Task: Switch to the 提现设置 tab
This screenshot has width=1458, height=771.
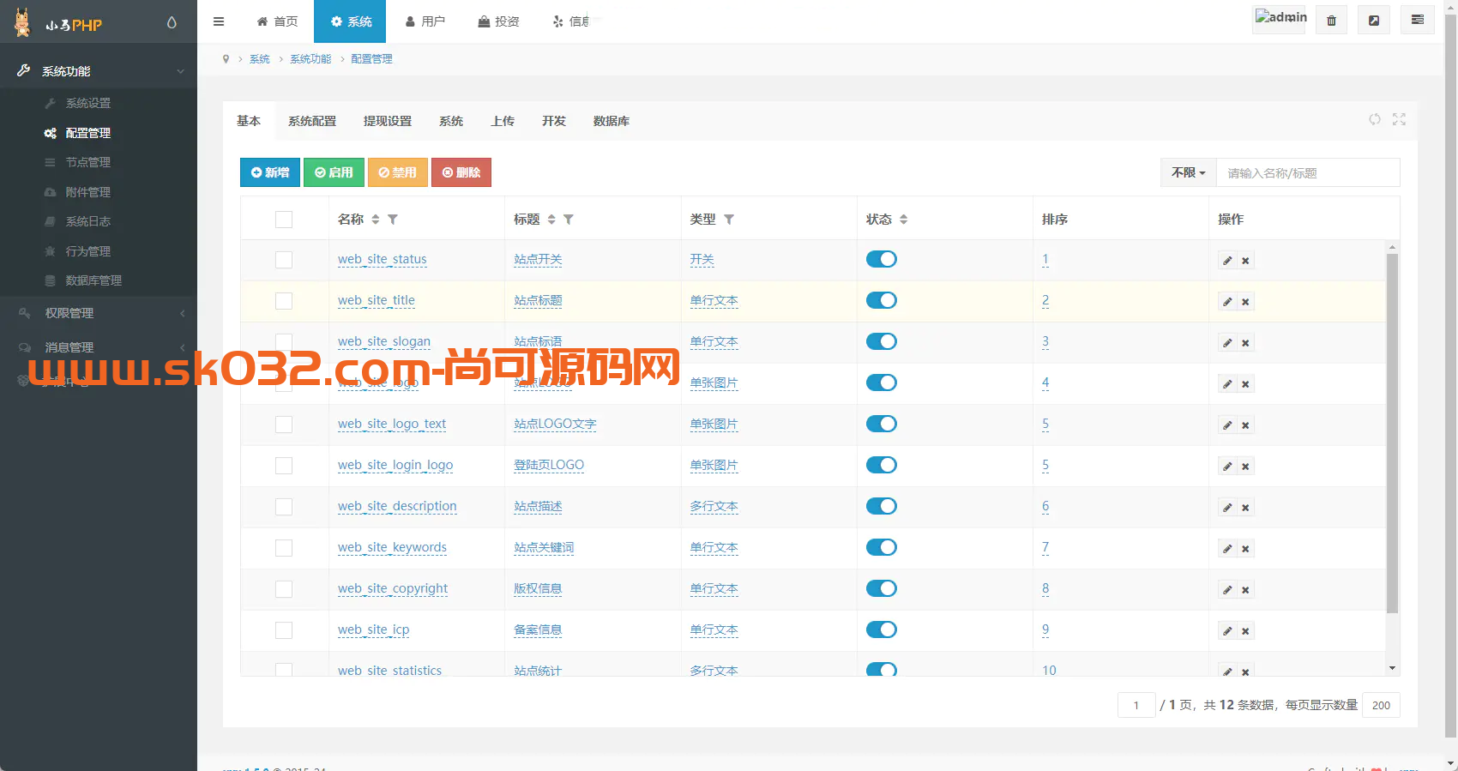Action: (388, 121)
